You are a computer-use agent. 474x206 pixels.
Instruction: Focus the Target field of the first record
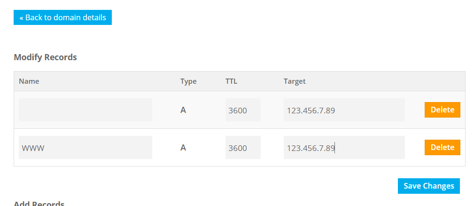[x=344, y=110]
